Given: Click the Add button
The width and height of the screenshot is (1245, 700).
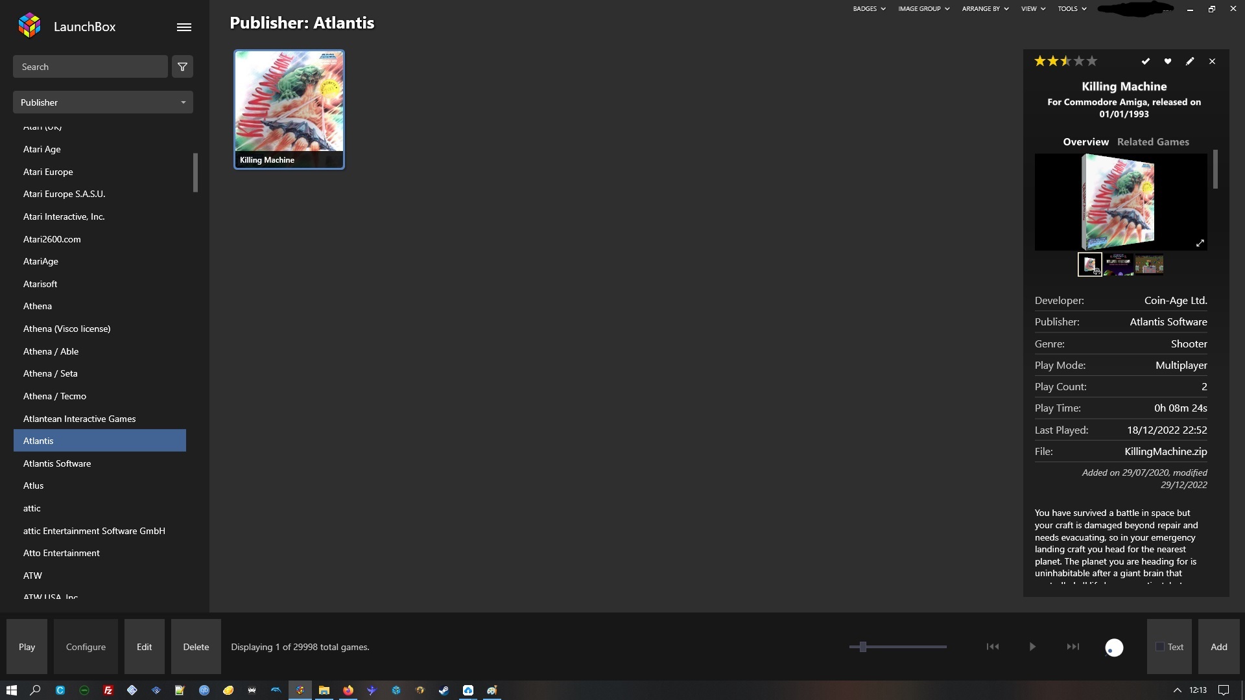Looking at the screenshot, I should coord(1219,647).
